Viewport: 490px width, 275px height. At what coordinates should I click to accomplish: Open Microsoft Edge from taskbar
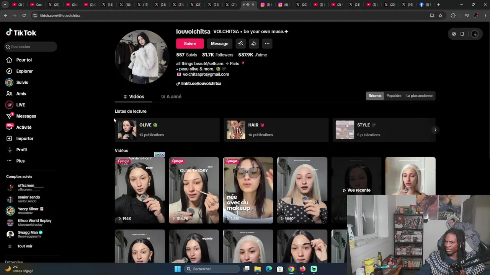pos(269,269)
